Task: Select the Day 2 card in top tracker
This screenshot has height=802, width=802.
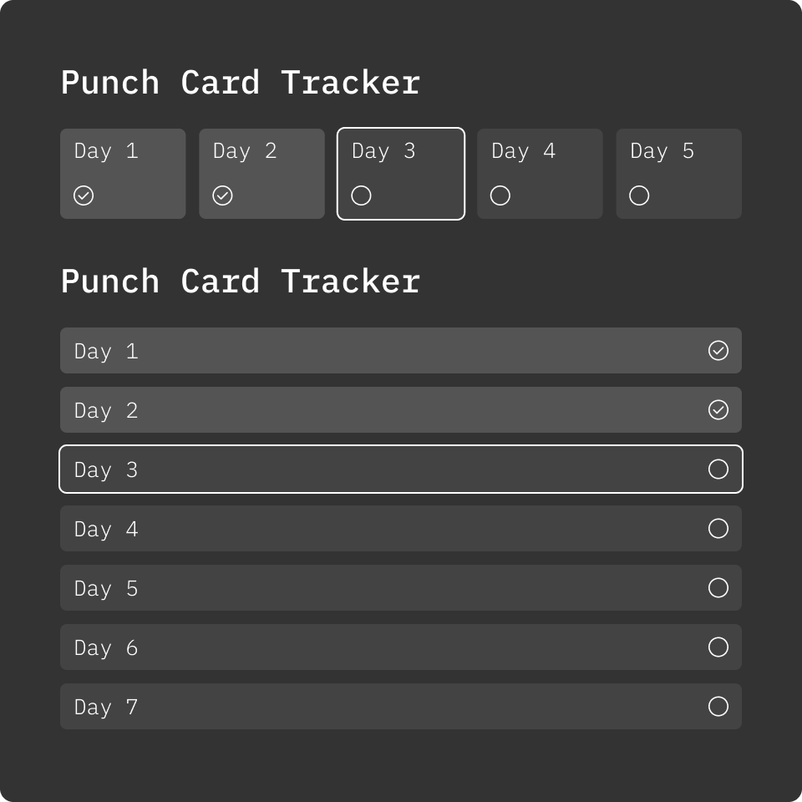Action: [x=261, y=174]
